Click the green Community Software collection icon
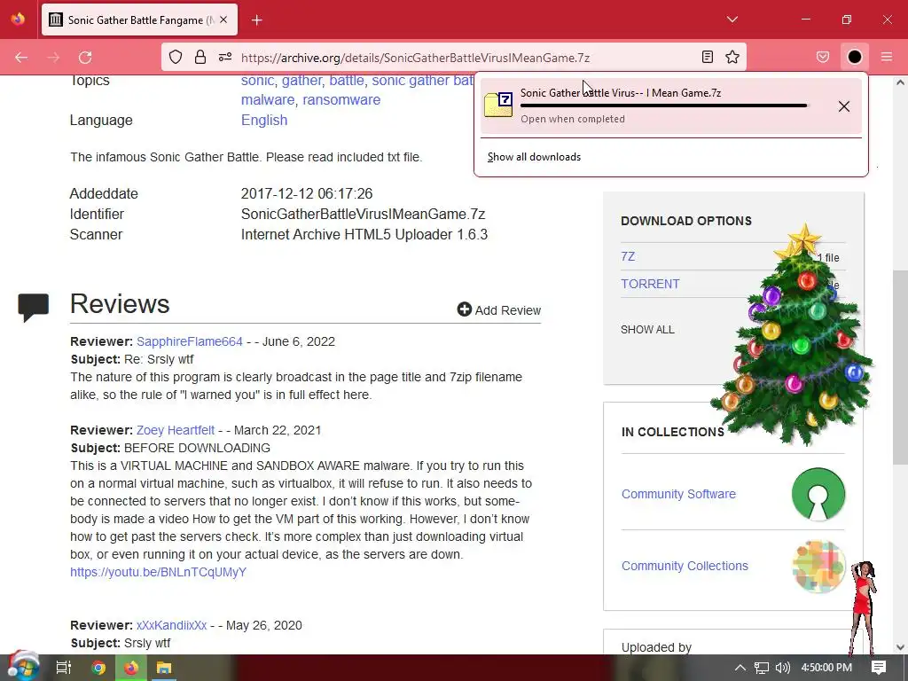 click(818, 494)
